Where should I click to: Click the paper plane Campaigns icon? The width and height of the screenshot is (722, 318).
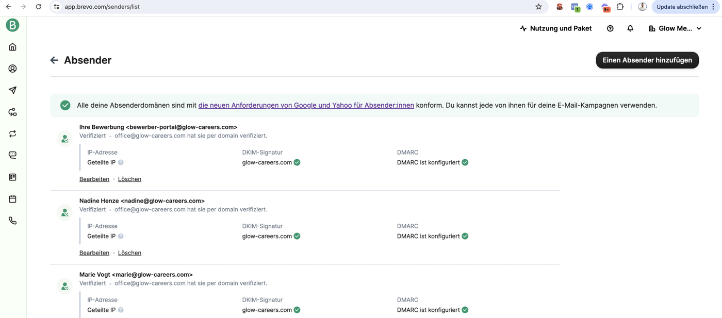(x=13, y=90)
